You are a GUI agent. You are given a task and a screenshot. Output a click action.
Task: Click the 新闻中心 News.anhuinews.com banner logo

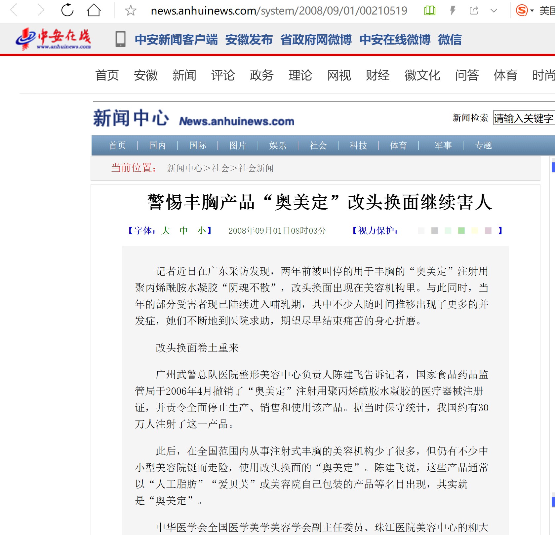tap(194, 118)
